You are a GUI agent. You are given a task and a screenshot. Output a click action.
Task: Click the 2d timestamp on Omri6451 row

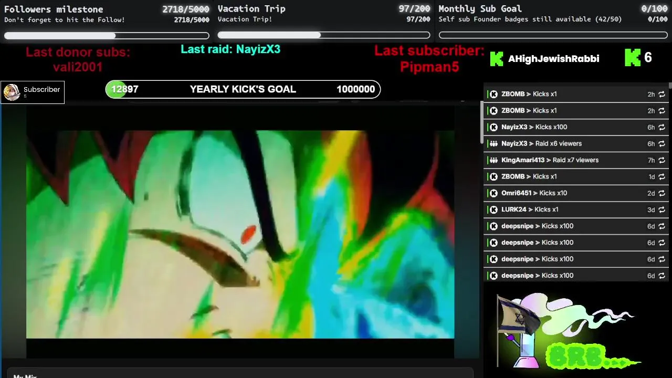click(x=651, y=193)
